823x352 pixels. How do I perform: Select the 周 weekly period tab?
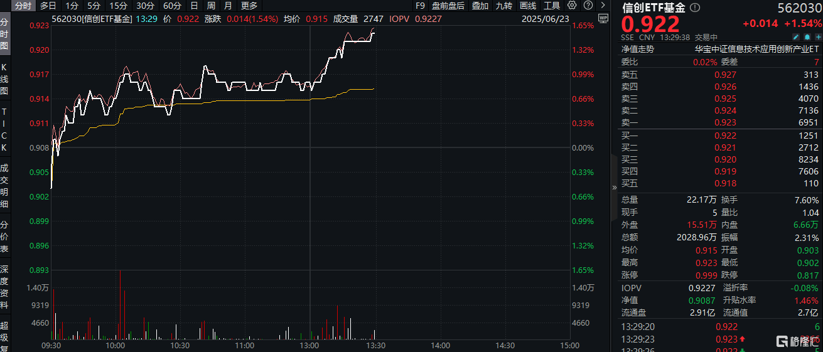tap(211, 6)
